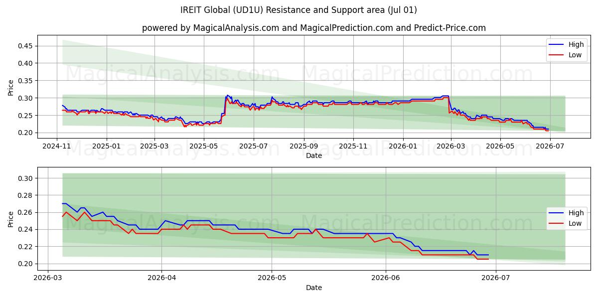The image size is (598, 299).
Task: Click the '2026-06' tick label in bottom chart
Action: point(386,278)
